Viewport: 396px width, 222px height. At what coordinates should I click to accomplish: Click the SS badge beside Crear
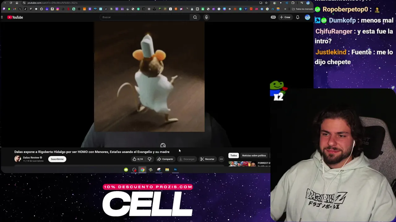(x=273, y=17)
